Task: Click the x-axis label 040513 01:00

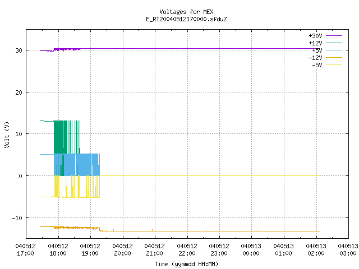Action: point(284,249)
